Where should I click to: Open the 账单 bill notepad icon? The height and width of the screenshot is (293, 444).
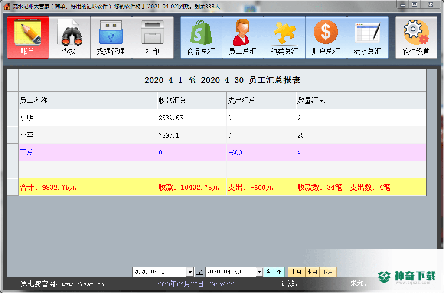(x=28, y=38)
